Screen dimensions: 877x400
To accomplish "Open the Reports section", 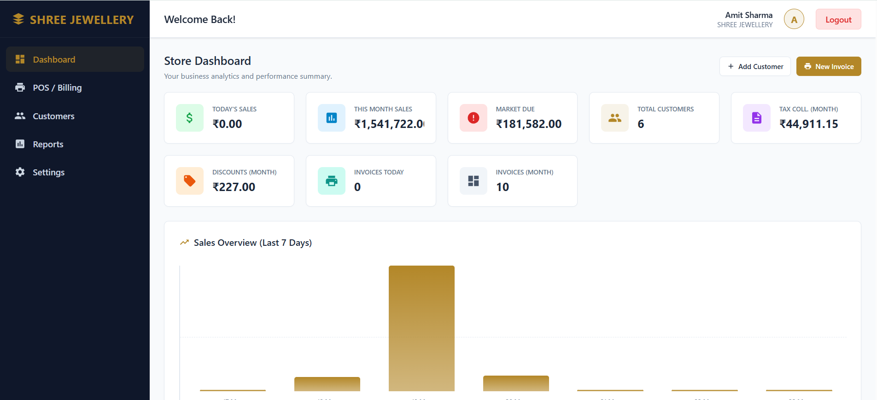I will pos(75,144).
